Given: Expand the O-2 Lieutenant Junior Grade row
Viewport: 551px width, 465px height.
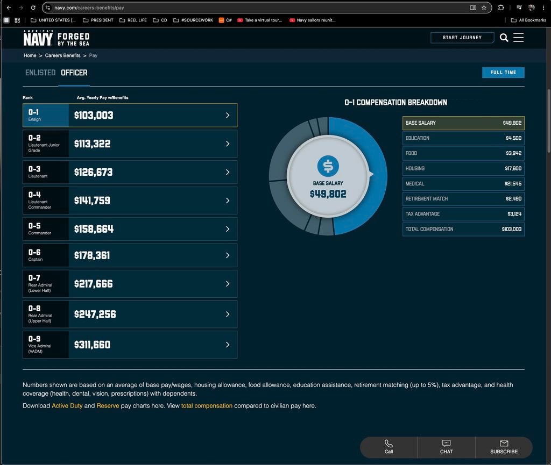Looking at the screenshot, I should click(130, 144).
